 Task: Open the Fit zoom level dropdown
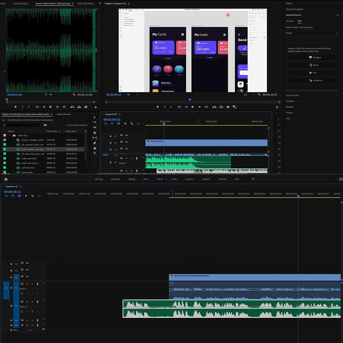(x=132, y=95)
